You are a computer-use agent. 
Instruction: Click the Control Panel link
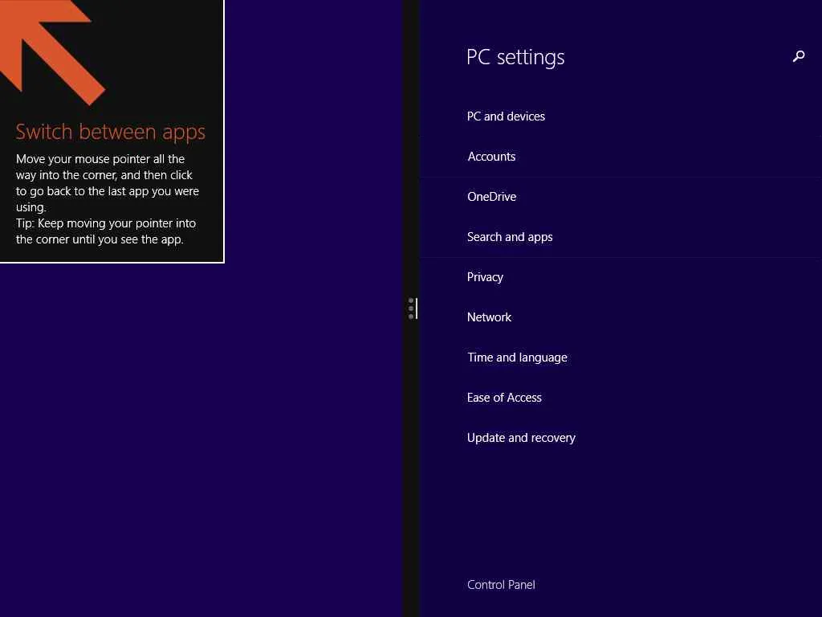[501, 585]
